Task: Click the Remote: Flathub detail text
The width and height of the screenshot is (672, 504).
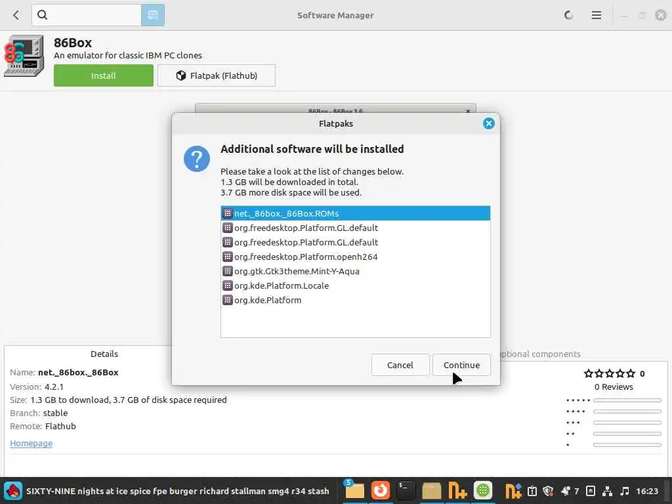Action: 43,426
